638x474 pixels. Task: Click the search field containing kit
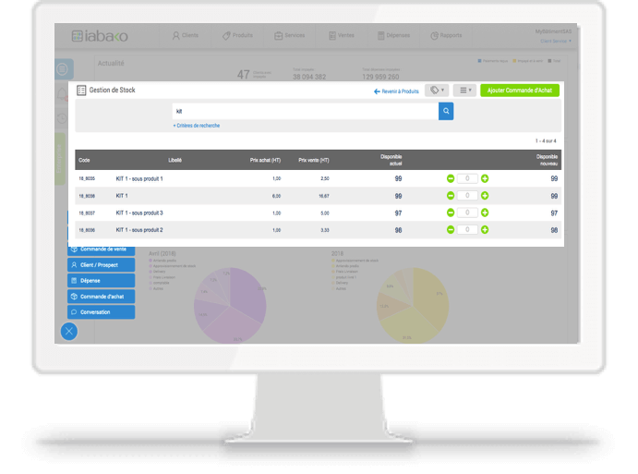(306, 111)
